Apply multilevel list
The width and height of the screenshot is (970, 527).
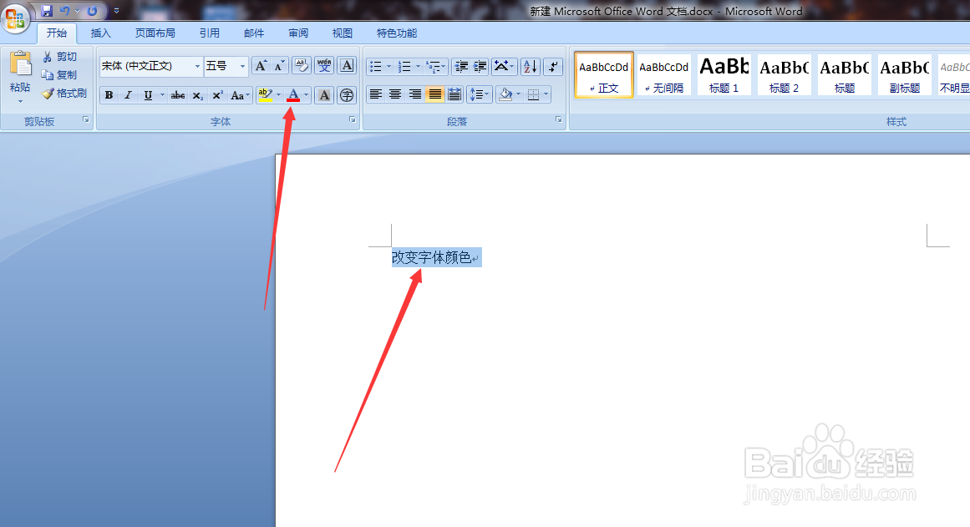[x=434, y=66]
